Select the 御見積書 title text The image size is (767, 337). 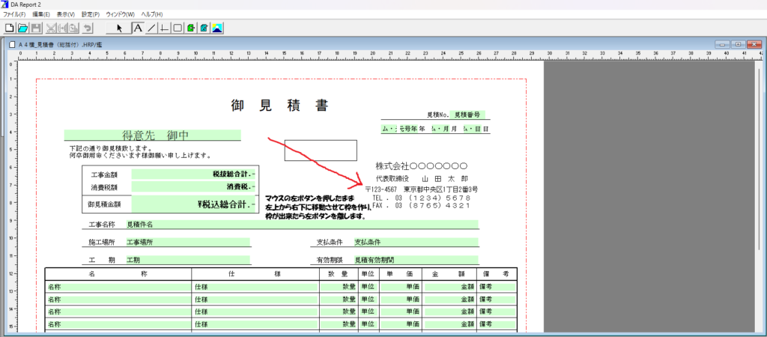[280, 105]
